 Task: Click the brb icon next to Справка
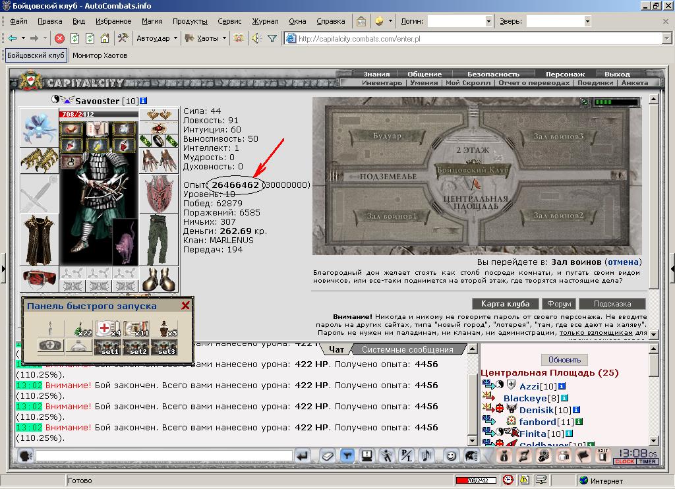tap(361, 21)
